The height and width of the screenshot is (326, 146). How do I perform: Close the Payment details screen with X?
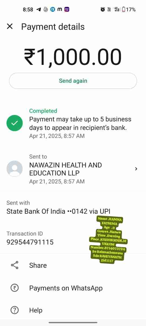[x=10, y=26]
